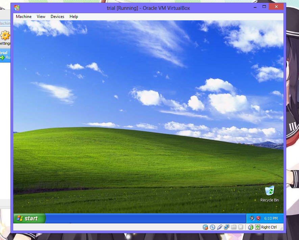Open the Devices menu
The width and height of the screenshot is (299, 240).
[57, 16]
